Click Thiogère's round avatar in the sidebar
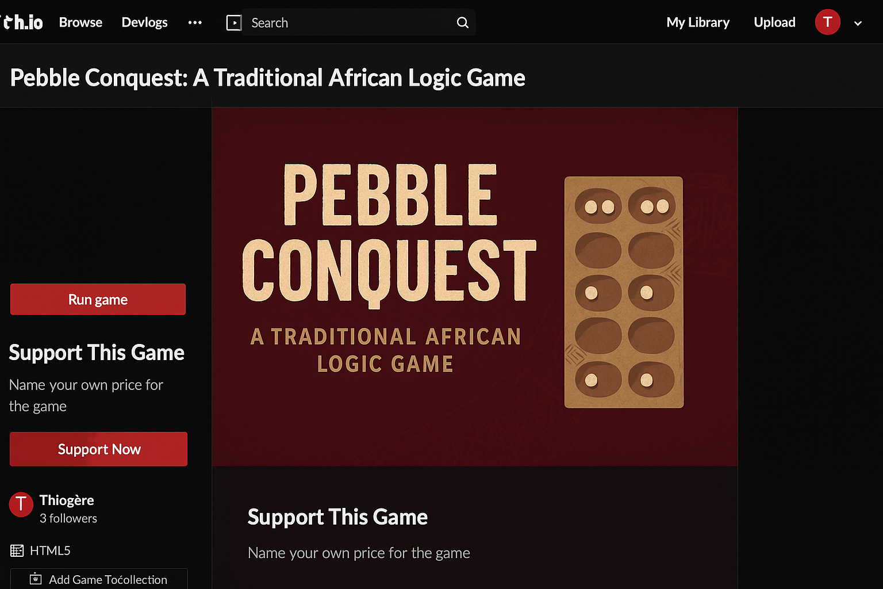This screenshot has width=883, height=589. pos(21,504)
